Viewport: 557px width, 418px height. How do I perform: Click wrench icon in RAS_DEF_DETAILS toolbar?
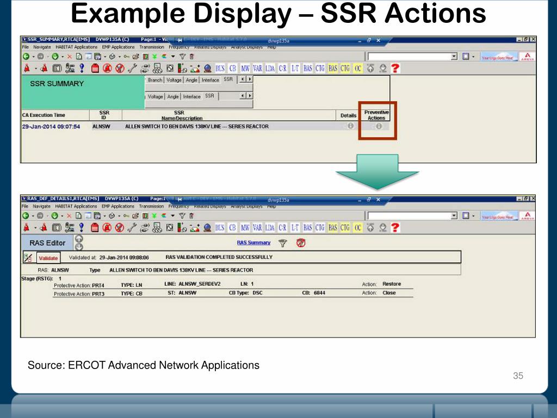click(x=132, y=228)
